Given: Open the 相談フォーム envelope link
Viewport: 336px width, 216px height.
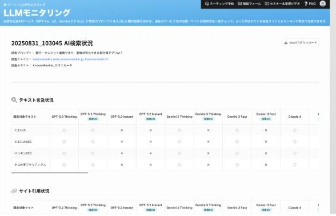Looking at the screenshot, I should pyautogui.click(x=249, y=3).
